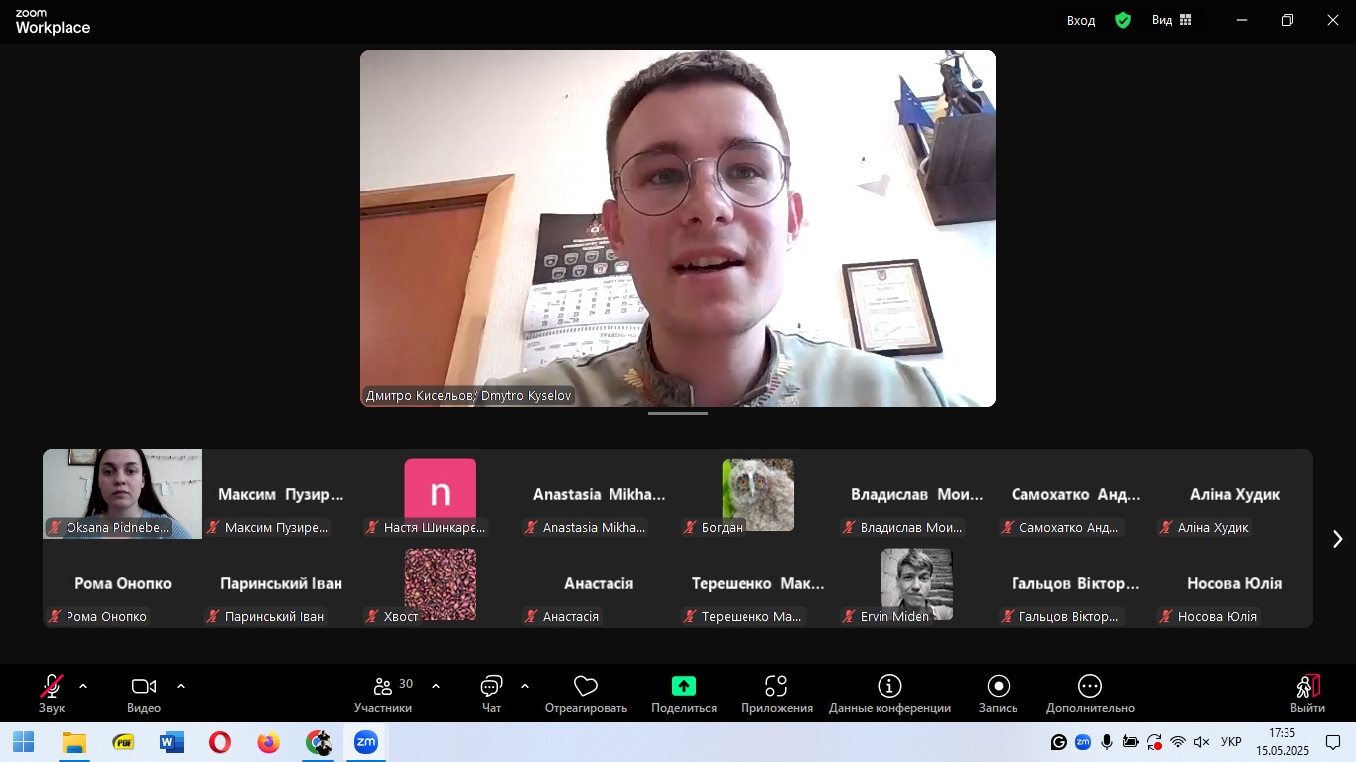
Task: Toggle system volume mute in tray
Action: click(1201, 742)
